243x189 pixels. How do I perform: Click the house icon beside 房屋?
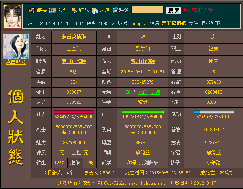(94, 10)
